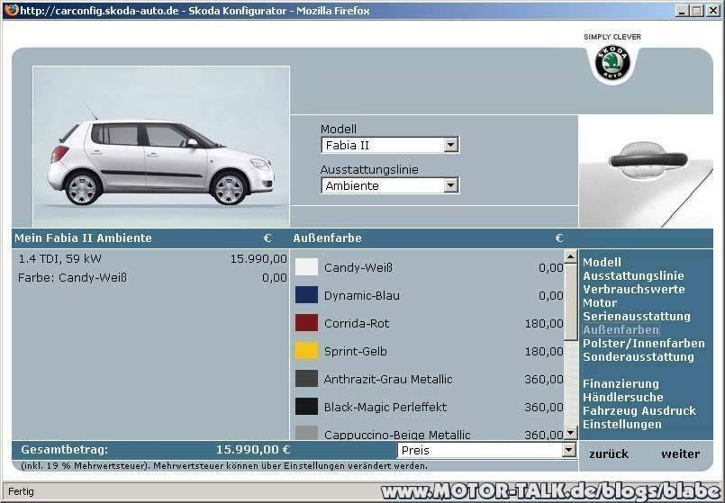
Task: Click the Fertig status bar text
Action: click(21, 491)
